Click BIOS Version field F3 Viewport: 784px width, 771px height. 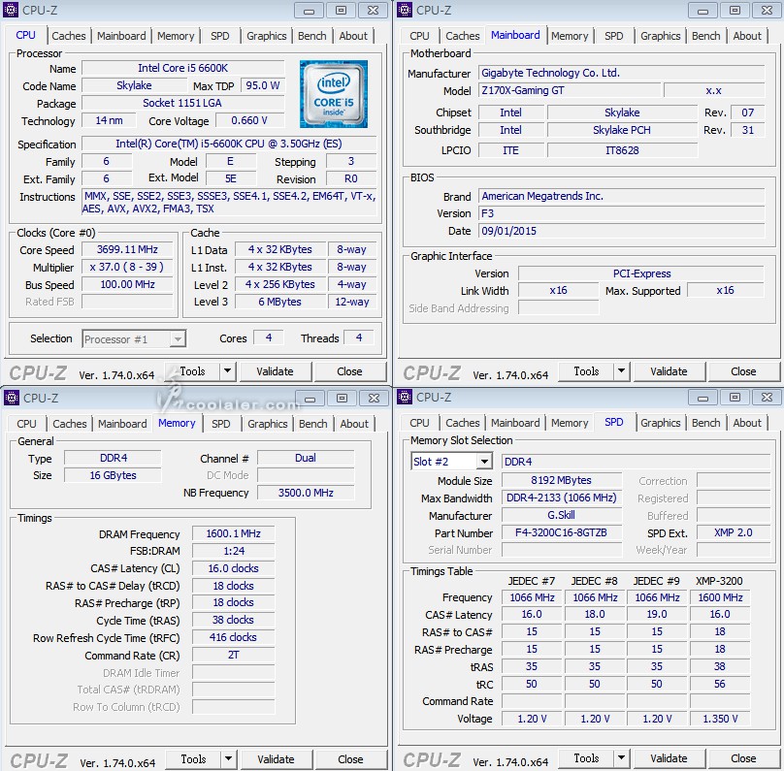622,213
